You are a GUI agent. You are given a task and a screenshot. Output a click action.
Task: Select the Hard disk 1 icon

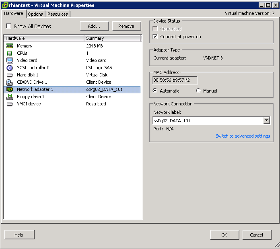click(x=10, y=75)
